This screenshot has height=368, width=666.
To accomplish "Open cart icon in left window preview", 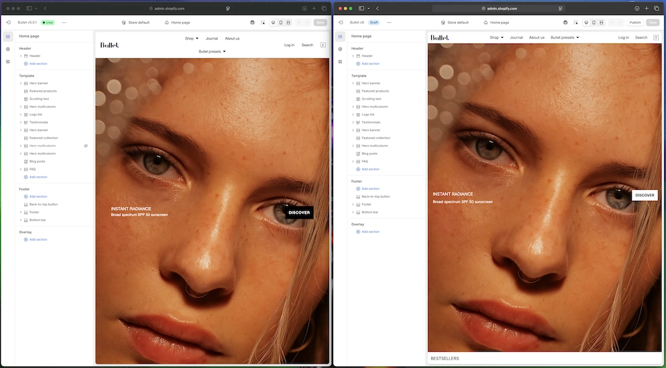I will click(x=323, y=45).
